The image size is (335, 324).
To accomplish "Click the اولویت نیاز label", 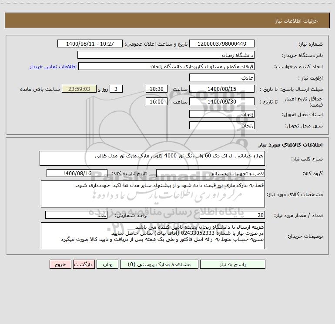I will pyautogui.click(x=311, y=78).
